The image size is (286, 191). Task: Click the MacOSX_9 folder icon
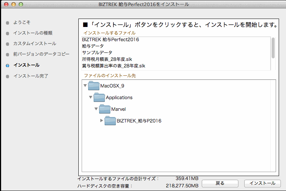click(x=94, y=86)
